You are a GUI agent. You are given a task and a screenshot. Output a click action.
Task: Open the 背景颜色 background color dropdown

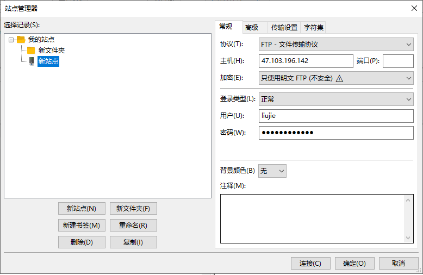(x=272, y=171)
